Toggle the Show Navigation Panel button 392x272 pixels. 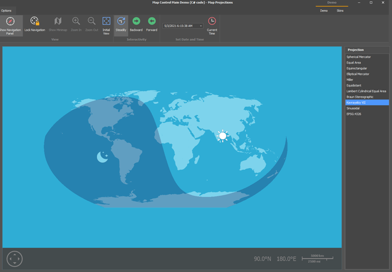click(x=10, y=25)
